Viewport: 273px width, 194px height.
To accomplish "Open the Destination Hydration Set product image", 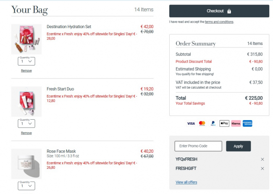I will pos(26,39).
